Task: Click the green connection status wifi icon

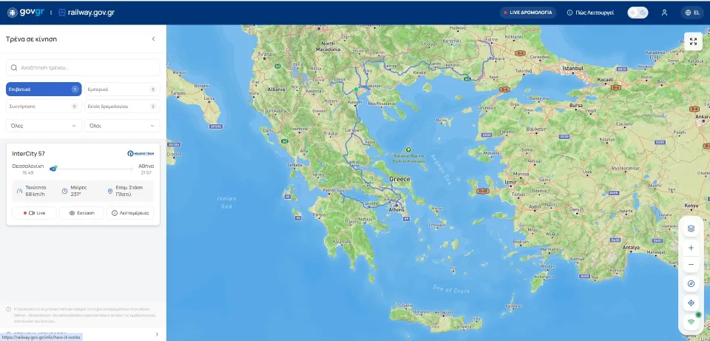Action: click(691, 322)
